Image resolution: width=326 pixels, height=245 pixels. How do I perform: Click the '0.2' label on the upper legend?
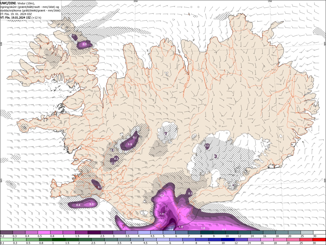[x=2, y=236]
